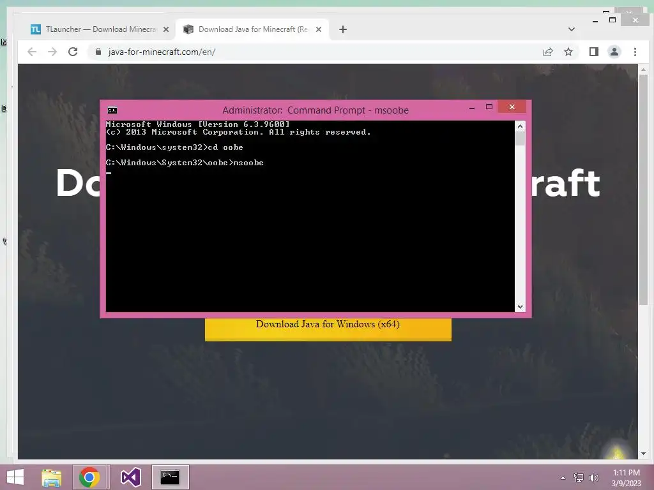This screenshot has width=654, height=490.
Task: Show hidden system tray icons
Action: (563, 478)
